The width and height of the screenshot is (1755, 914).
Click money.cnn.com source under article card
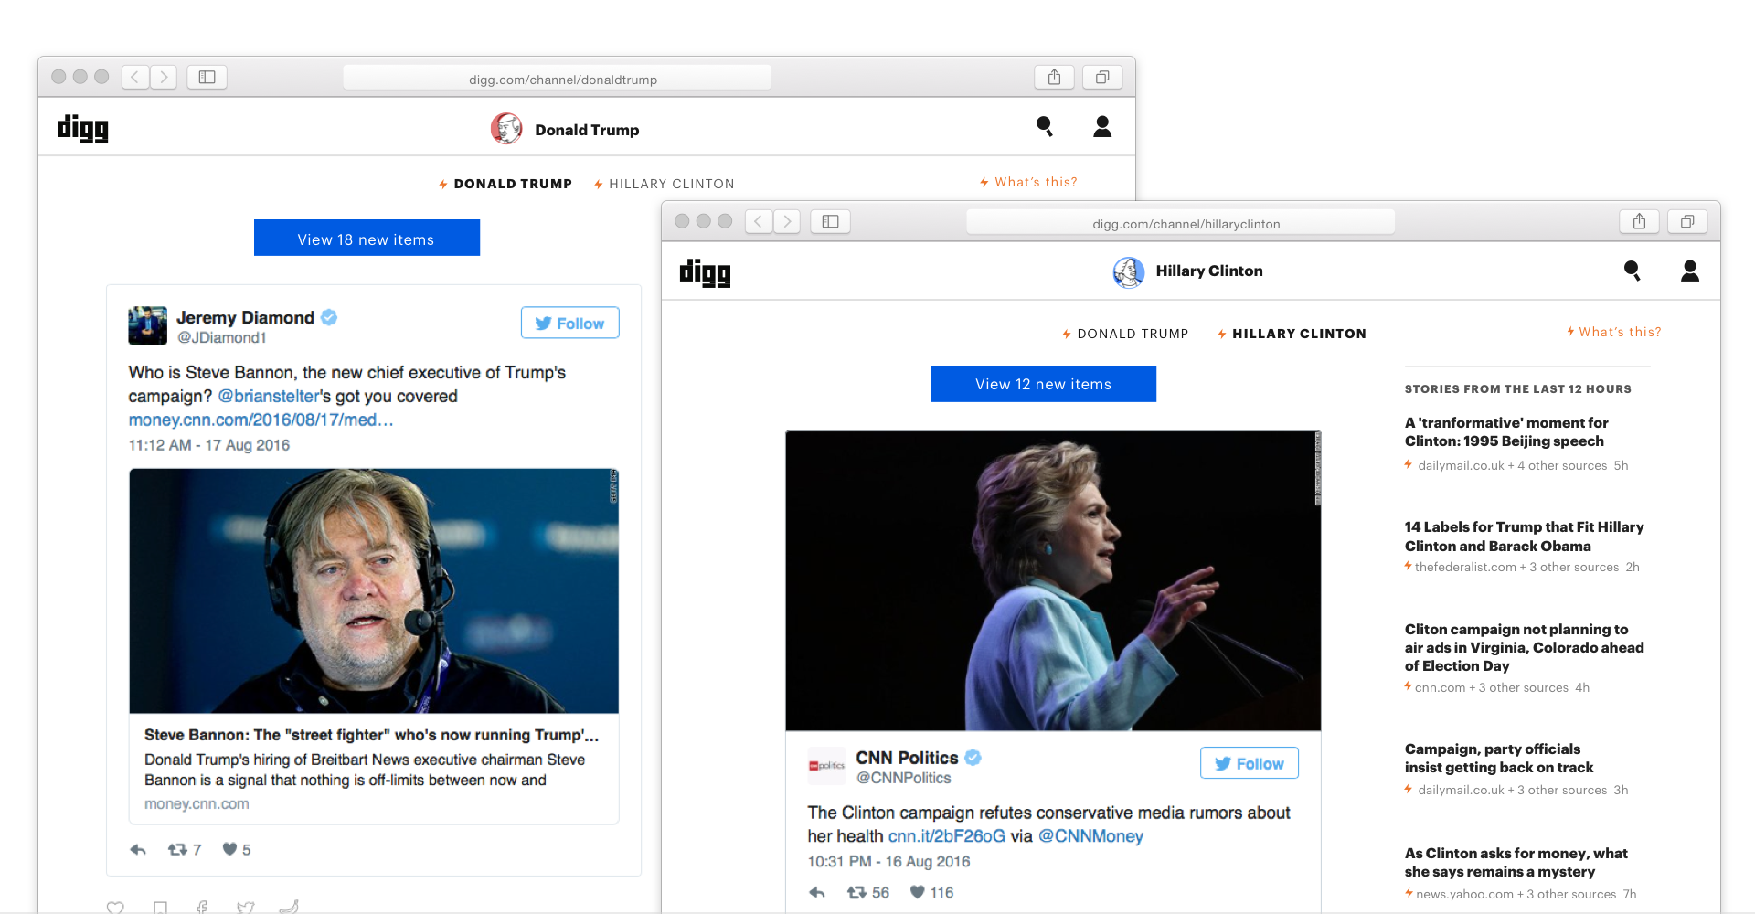(197, 804)
